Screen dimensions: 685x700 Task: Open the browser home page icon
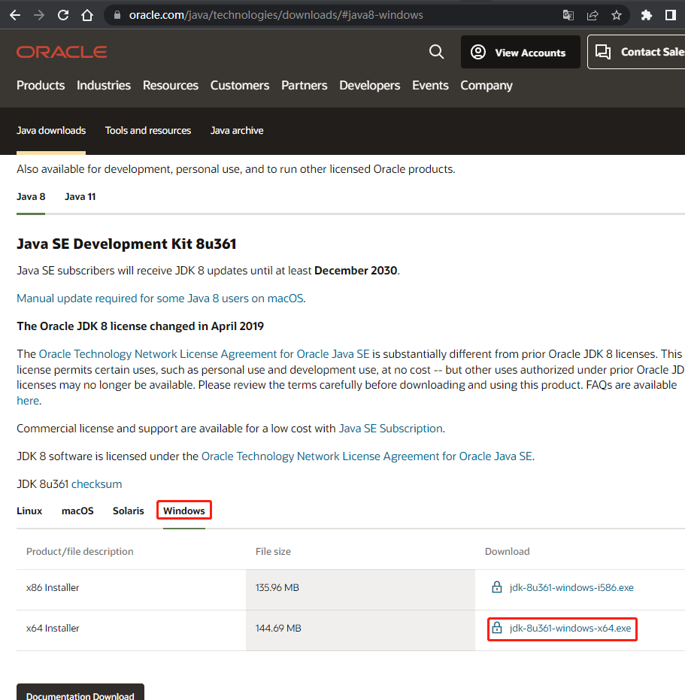point(87,15)
